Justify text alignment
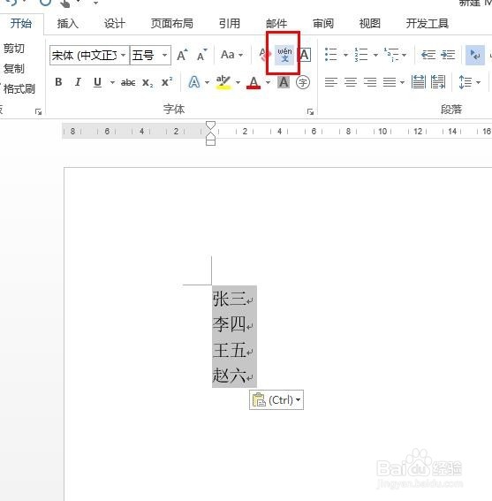Screen dimensions: 492x501 tap(390, 82)
